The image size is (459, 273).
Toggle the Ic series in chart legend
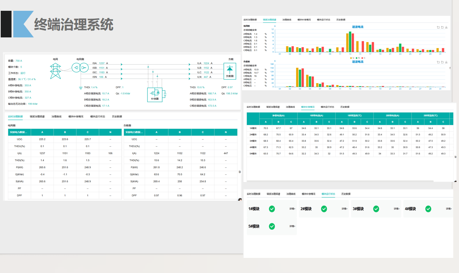[363, 58]
